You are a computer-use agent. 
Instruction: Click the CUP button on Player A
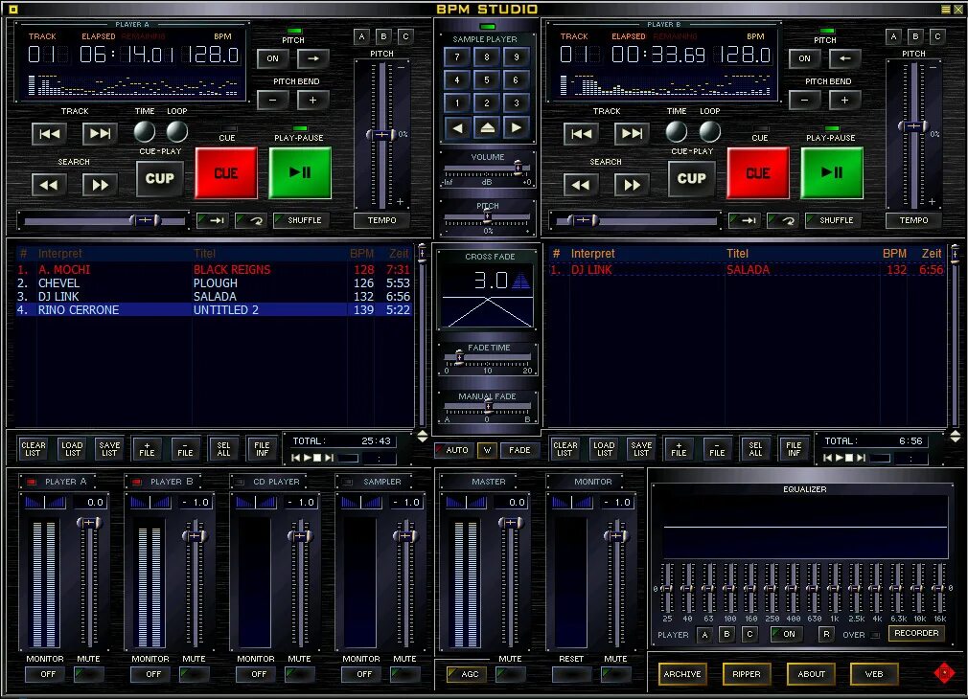(x=160, y=178)
